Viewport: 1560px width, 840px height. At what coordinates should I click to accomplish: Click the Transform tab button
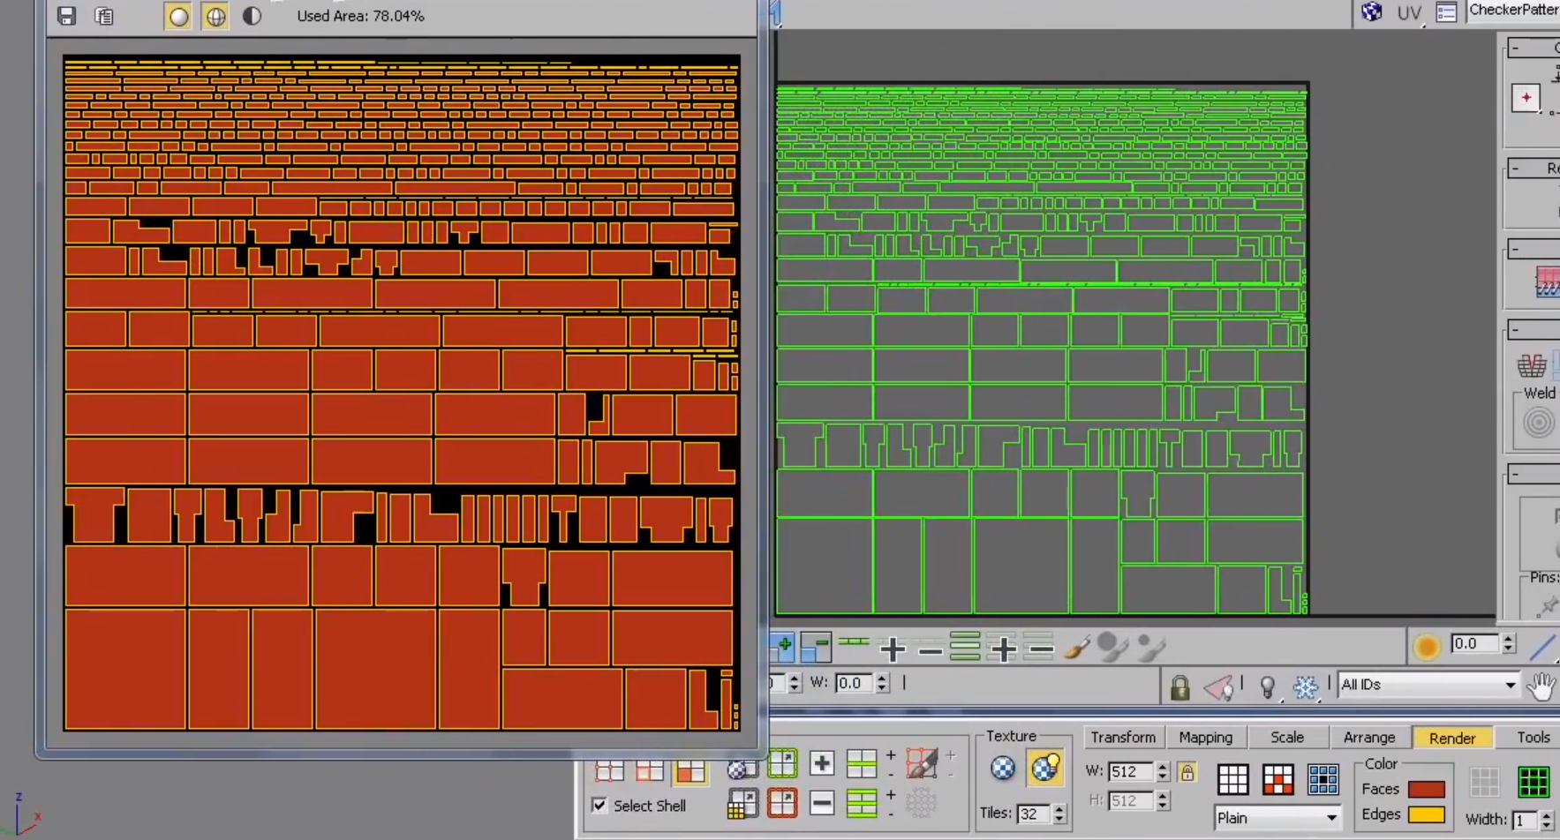(1122, 738)
